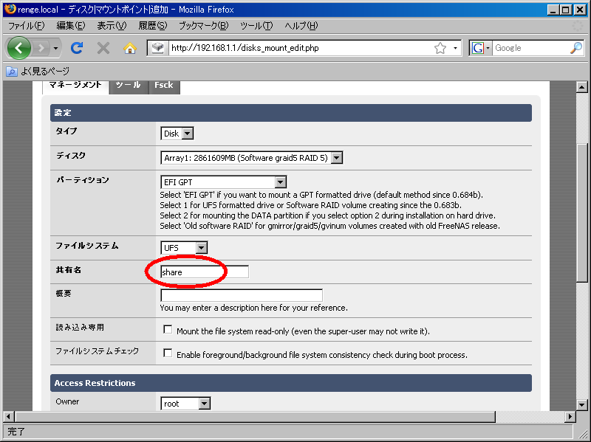Bookmark this page with the star icon
Viewport: 591px width, 442px height.
click(440, 48)
